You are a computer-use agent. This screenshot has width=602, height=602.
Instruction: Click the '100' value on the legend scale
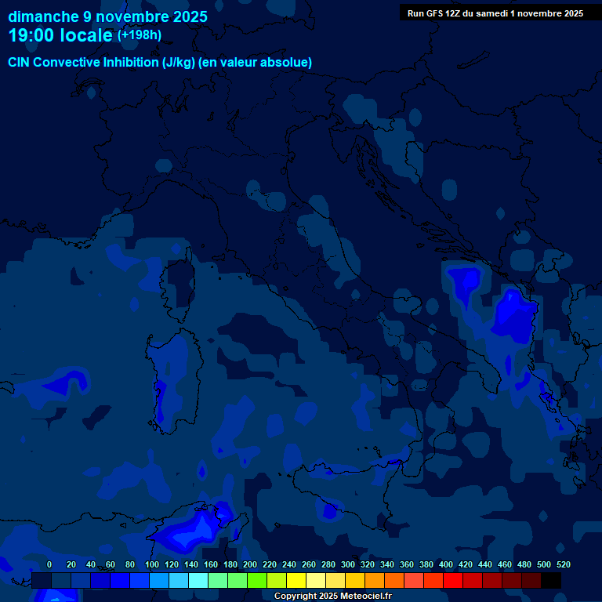pyautogui.click(x=152, y=564)
